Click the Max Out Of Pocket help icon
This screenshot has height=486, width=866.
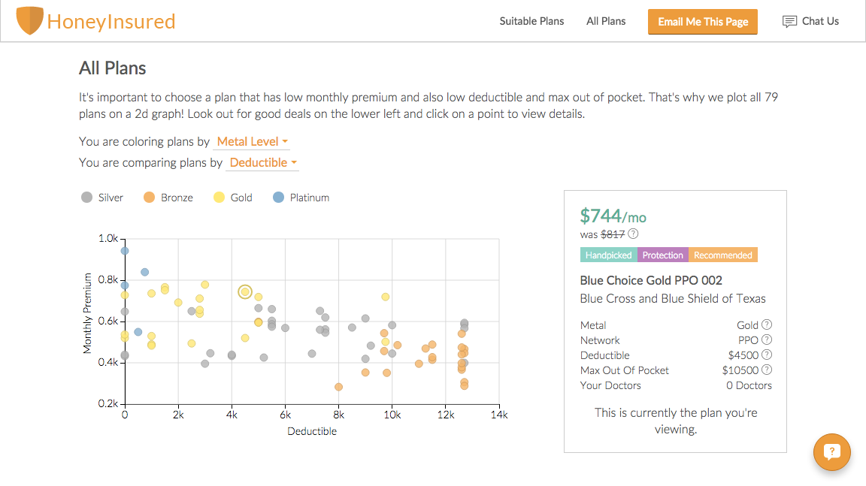[x=767, y=370]
